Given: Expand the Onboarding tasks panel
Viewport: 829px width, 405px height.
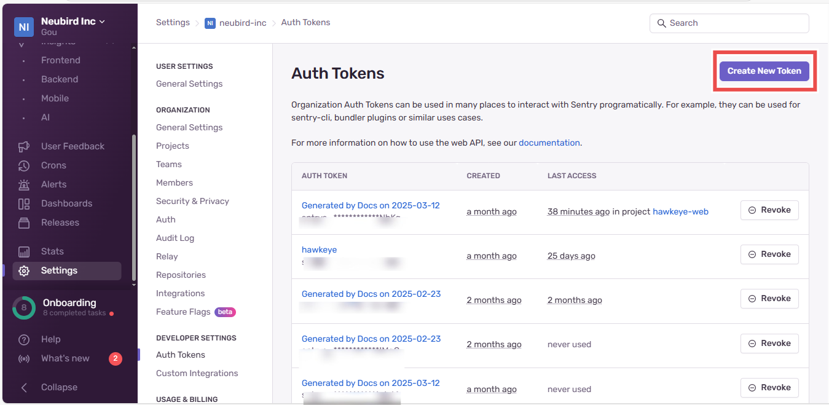Looking at the screenshot, I should 23,306.
